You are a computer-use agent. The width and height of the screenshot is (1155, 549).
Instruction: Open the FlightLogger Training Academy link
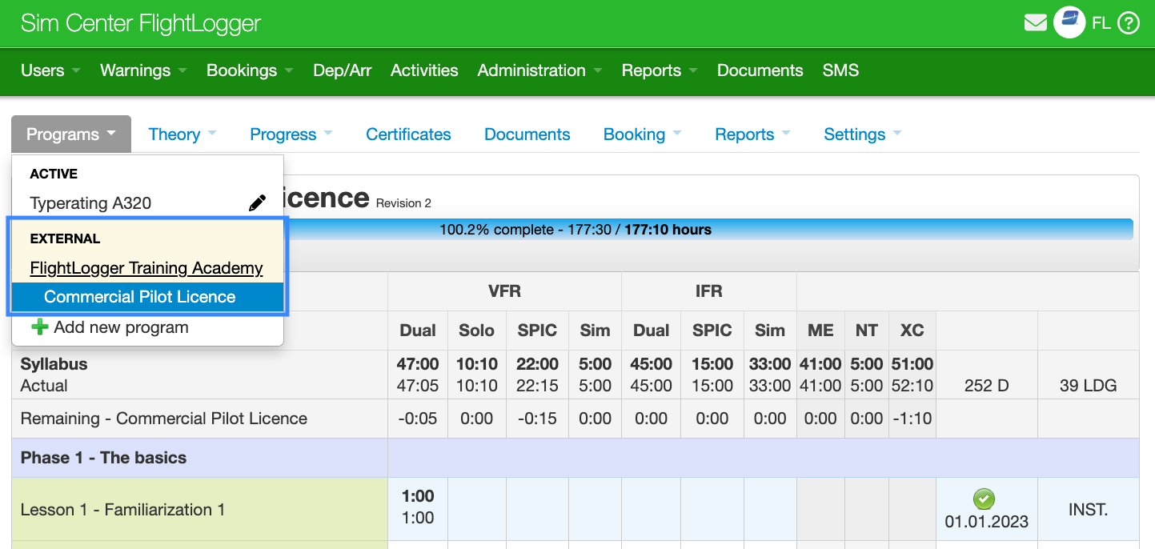coord(146,267)
